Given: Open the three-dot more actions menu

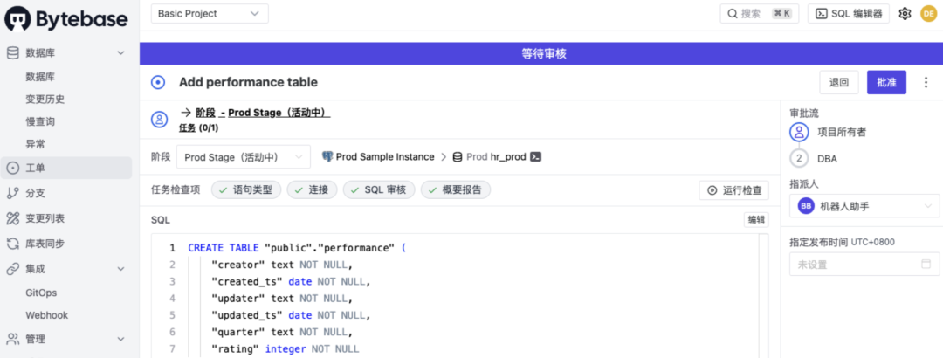Looking at the screenshot, I should coord(926,82).
